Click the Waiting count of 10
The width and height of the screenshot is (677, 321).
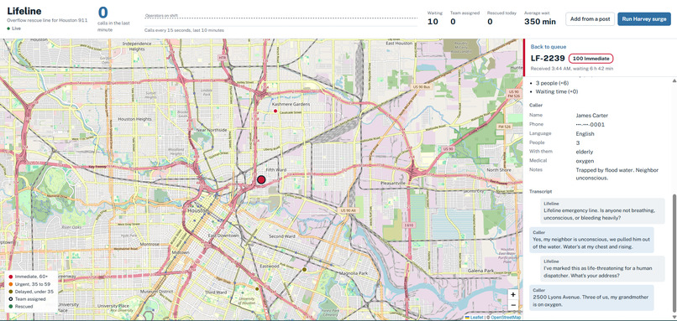[x=433, y=22]
